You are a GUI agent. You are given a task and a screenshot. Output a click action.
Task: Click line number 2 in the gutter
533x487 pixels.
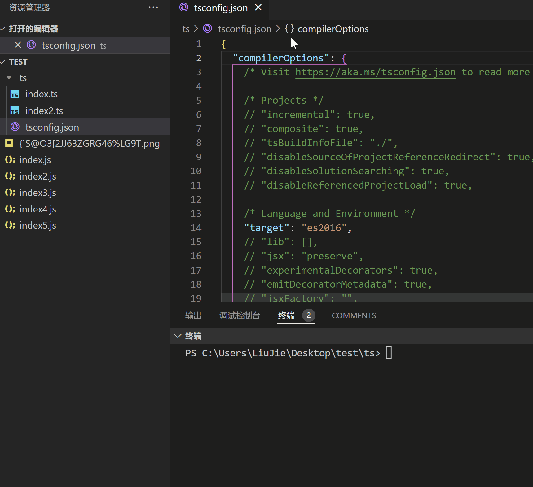coord(199,58)
